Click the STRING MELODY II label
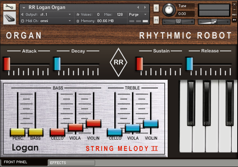238x167 pixels. (x=122, y=148)
